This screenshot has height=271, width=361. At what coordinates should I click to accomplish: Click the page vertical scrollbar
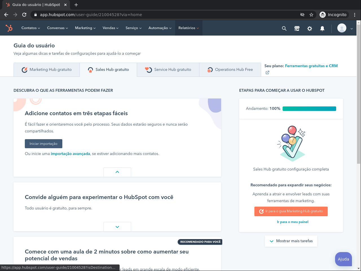pyautogui.click(x=359, y=94)
